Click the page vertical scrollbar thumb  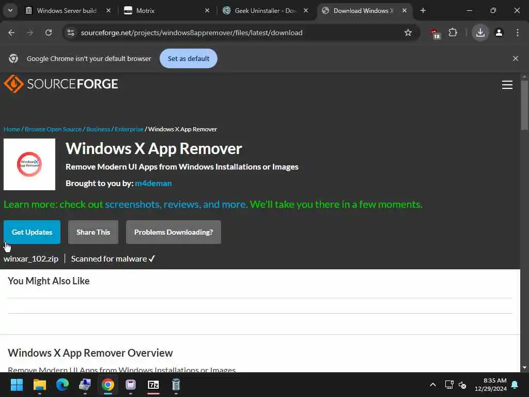pos(524,104)
